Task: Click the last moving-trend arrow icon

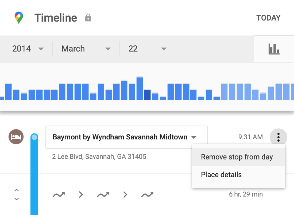Action: pyautogui.click(x=147, y=195)
